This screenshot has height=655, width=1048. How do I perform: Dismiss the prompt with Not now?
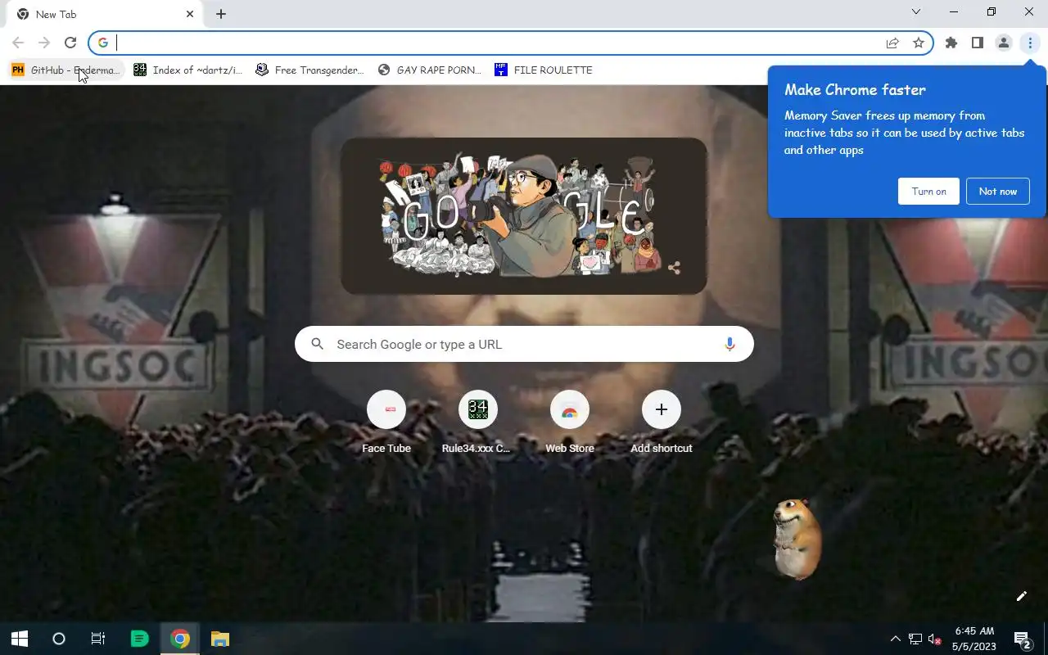997,191
